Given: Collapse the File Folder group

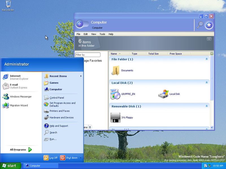Looking at the screenshot, I should point(207,59).
